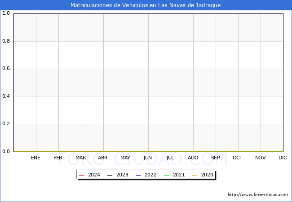Click the FEB month axis label
Screen dimensions: 292x202
[58, 158]
